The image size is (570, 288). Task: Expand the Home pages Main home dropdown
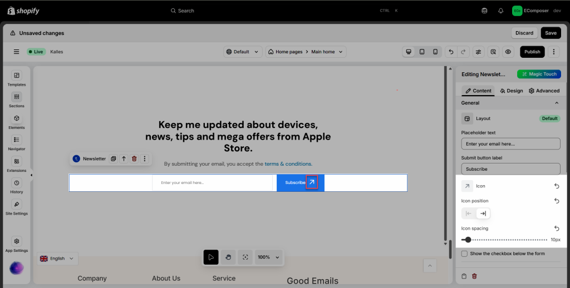306,52
